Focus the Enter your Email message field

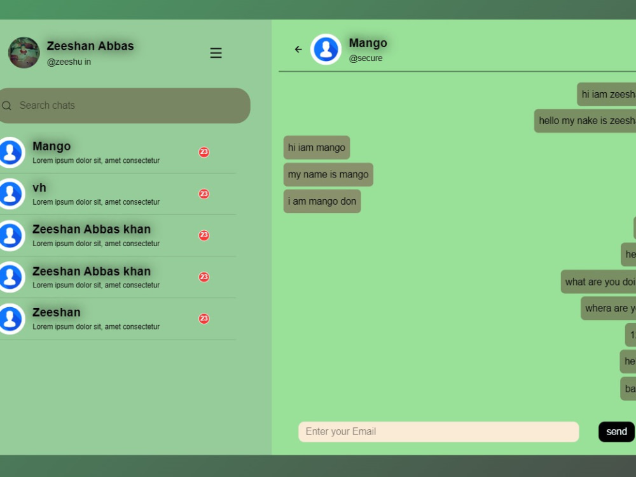[438, 432]
